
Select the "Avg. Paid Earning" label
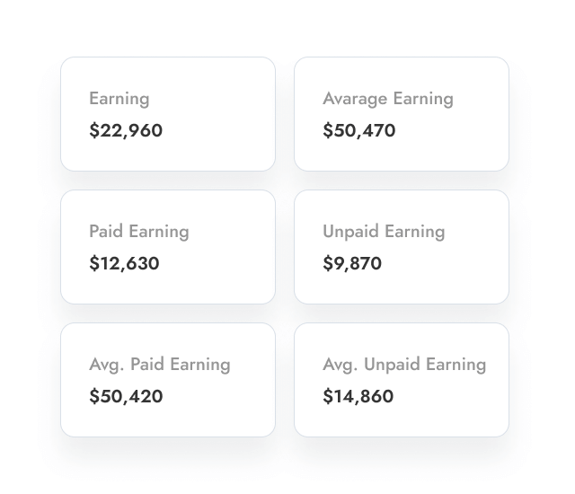pos(160,365)
